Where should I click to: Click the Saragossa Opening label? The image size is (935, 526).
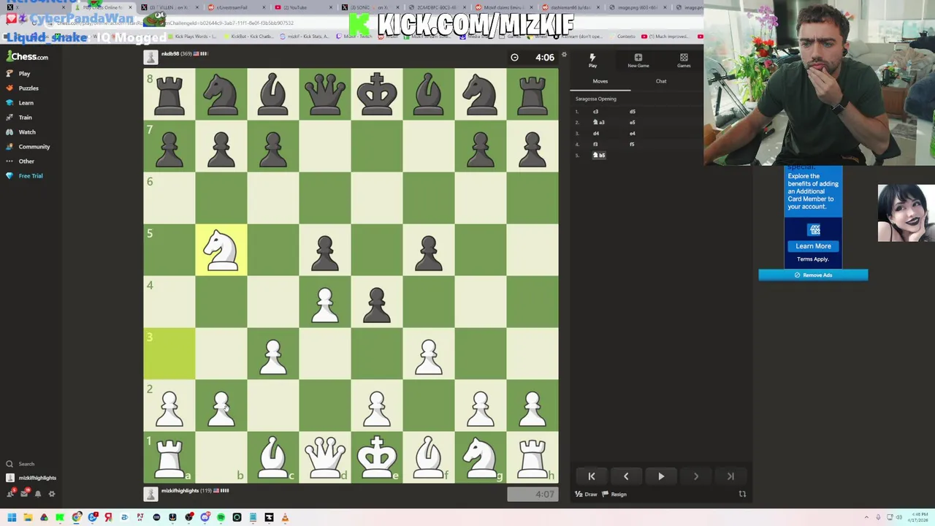click(x=596, y=99)
